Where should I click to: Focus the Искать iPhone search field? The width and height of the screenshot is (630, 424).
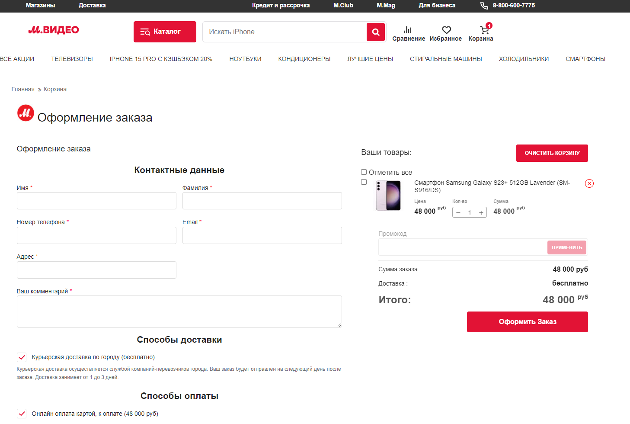[x=285, y=32]
